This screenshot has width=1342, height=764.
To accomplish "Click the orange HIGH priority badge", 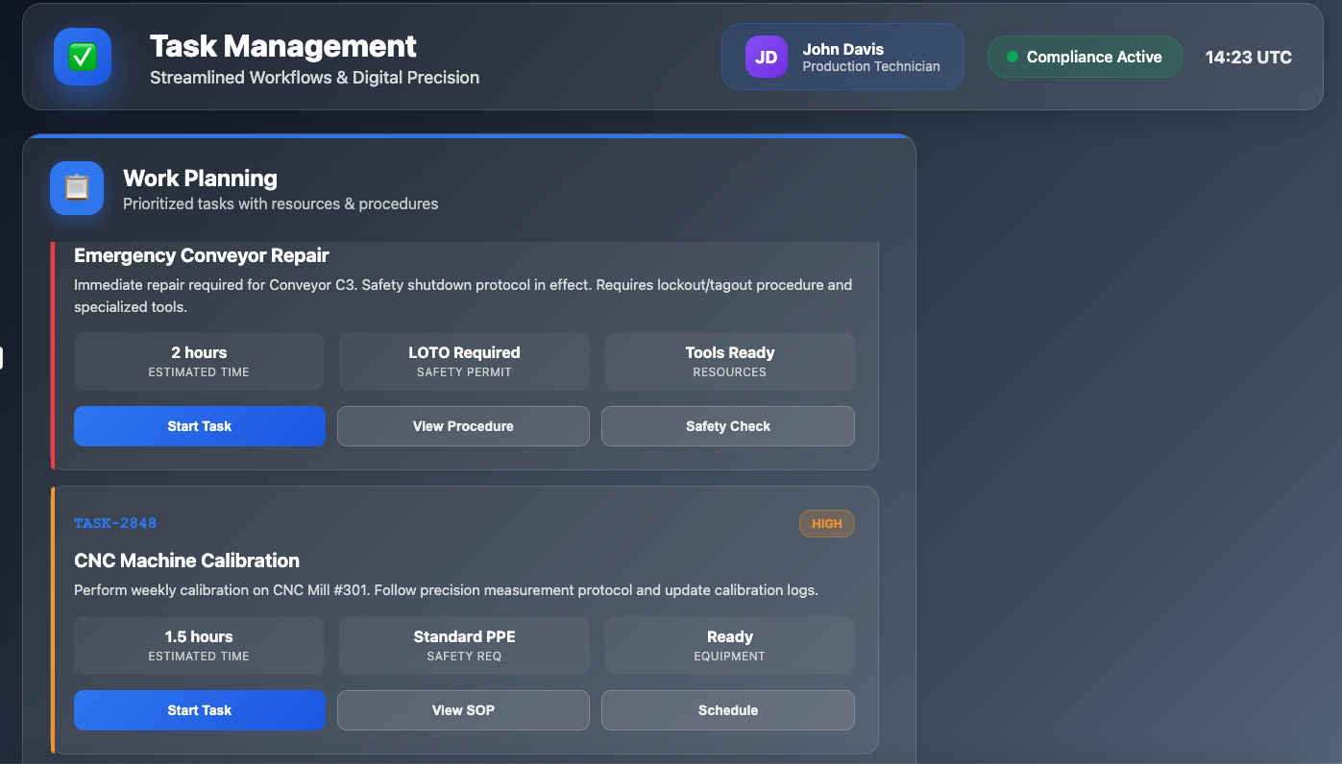I will (826, 524).
